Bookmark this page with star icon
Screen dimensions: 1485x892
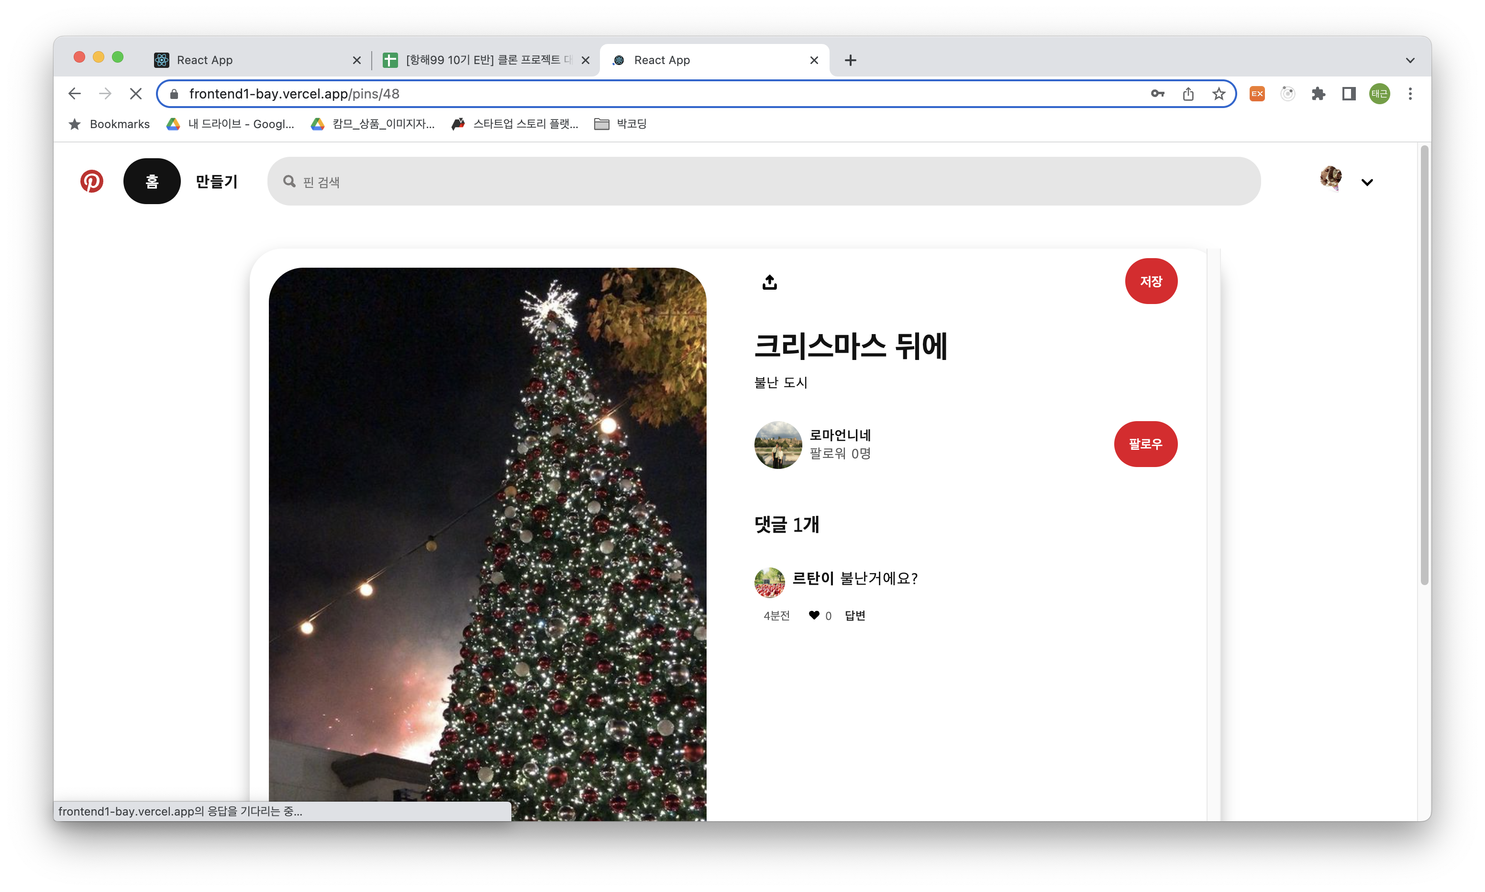[1219, 94]
